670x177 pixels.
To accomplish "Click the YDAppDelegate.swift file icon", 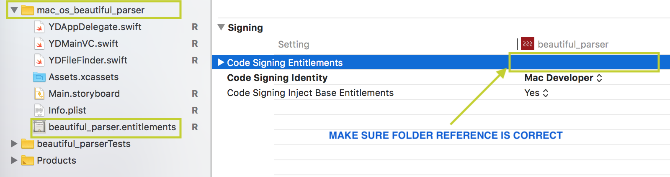I will tap(39, 27).
